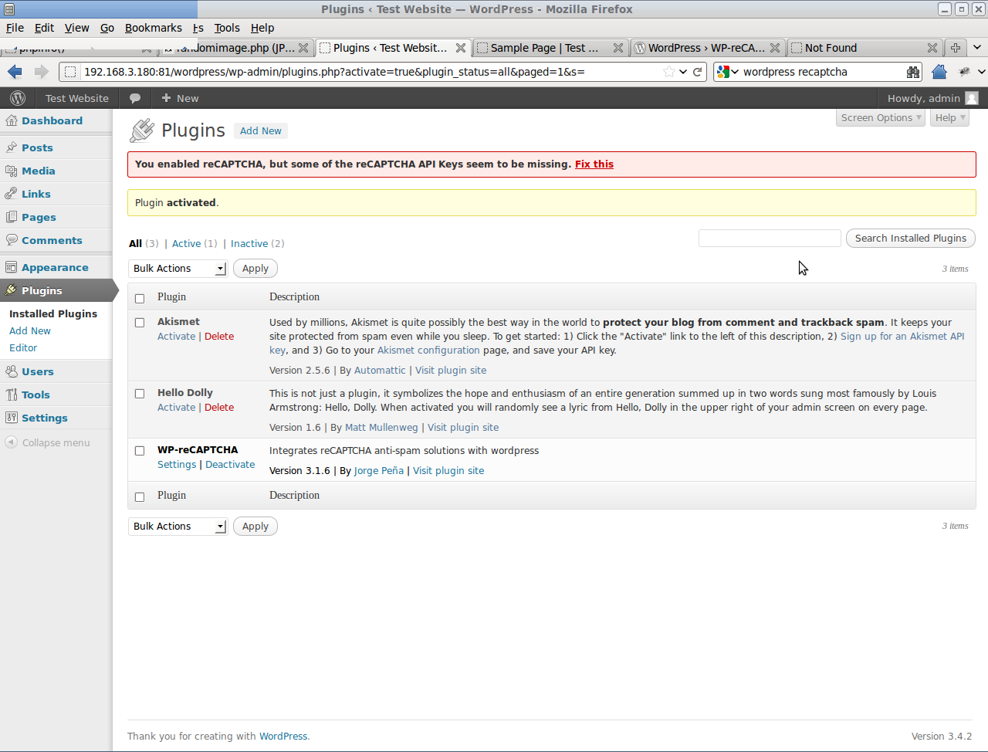Open the list all tabs dropdown

click(x=977, y=48)
